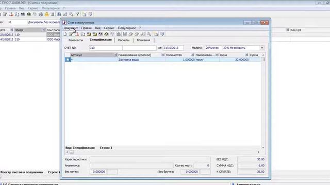Screen dimensions: 330x185
Task: Click the sort icon left of the invoice magnifier
Action: coord(143,34)
